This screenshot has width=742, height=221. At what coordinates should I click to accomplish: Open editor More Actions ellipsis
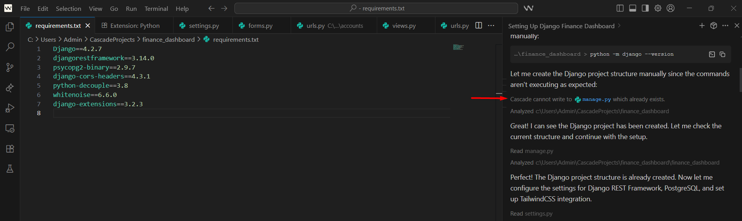click(491, 25)
